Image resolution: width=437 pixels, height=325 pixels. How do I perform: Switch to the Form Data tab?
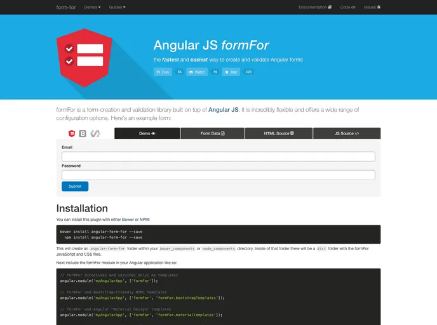click(x=212, y=133)
